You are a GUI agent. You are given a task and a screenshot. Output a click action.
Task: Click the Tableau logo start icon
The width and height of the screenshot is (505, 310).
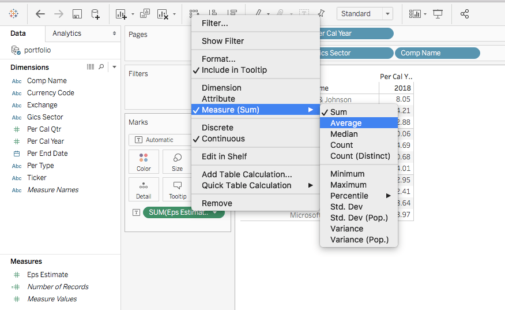coord(14,13)
